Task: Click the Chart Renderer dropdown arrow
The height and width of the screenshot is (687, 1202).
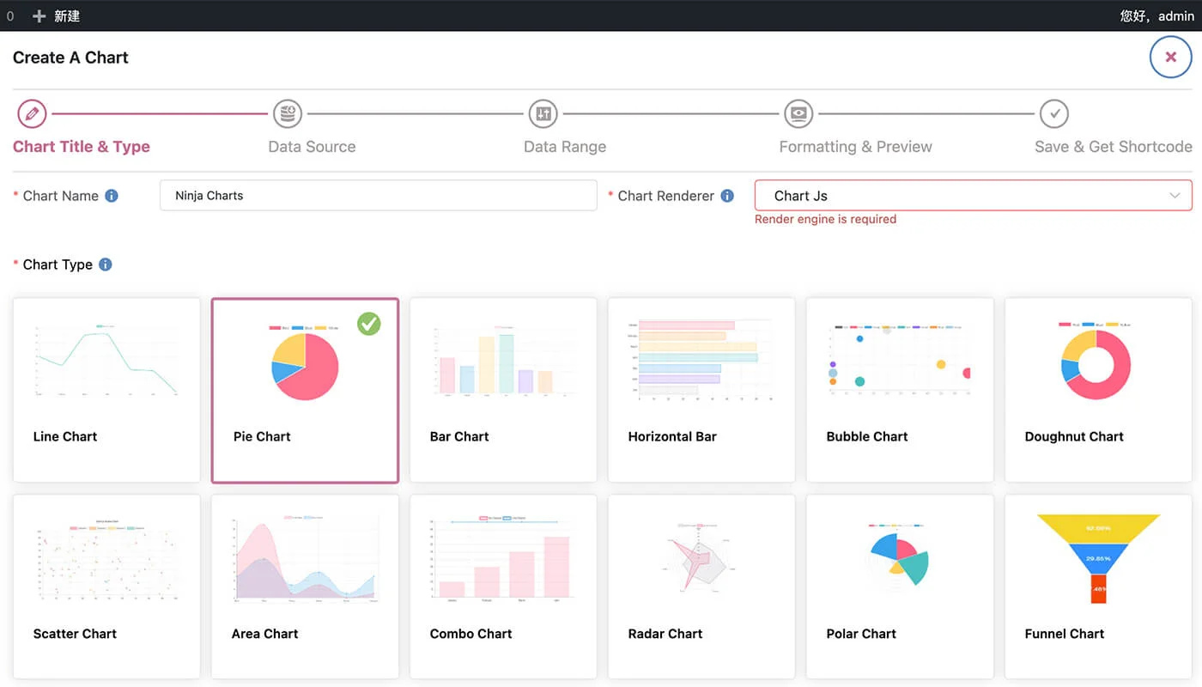Action: [x=1175, y=196]
